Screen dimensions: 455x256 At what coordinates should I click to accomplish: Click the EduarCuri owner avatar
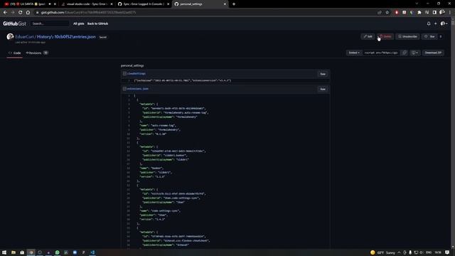10,36
